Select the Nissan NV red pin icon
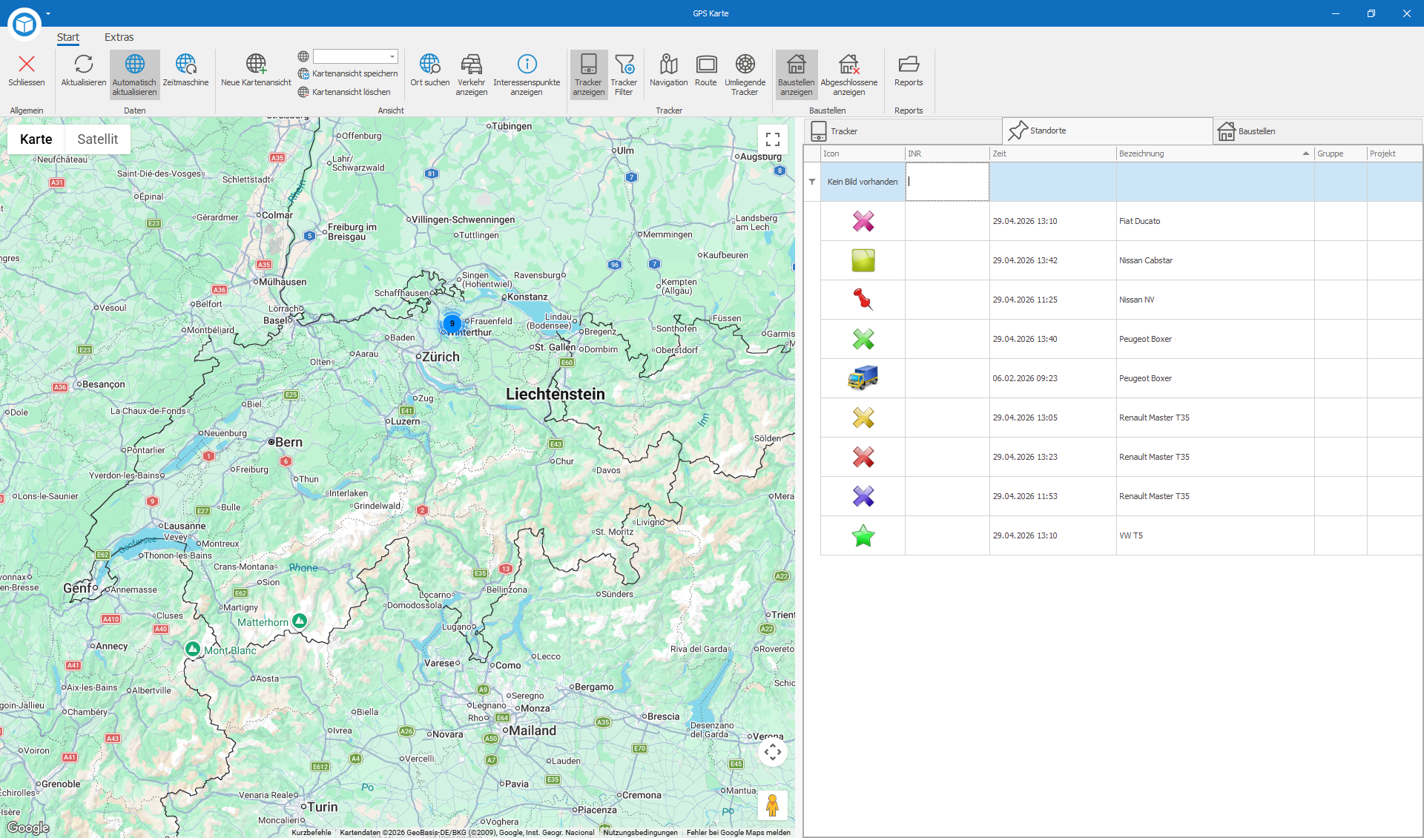The image size is (1424, 838). 863,300
